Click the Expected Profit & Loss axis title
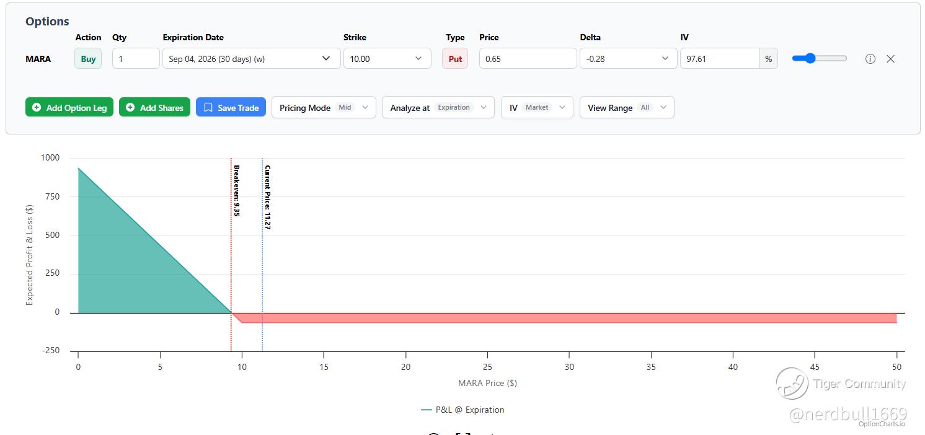This screenshot has height=435, width=925. 30,254
